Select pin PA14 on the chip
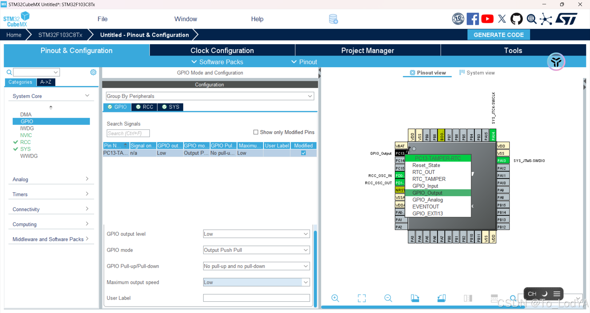Image resolution: width=590 pixels, height=313 pixels. point(493,135)
